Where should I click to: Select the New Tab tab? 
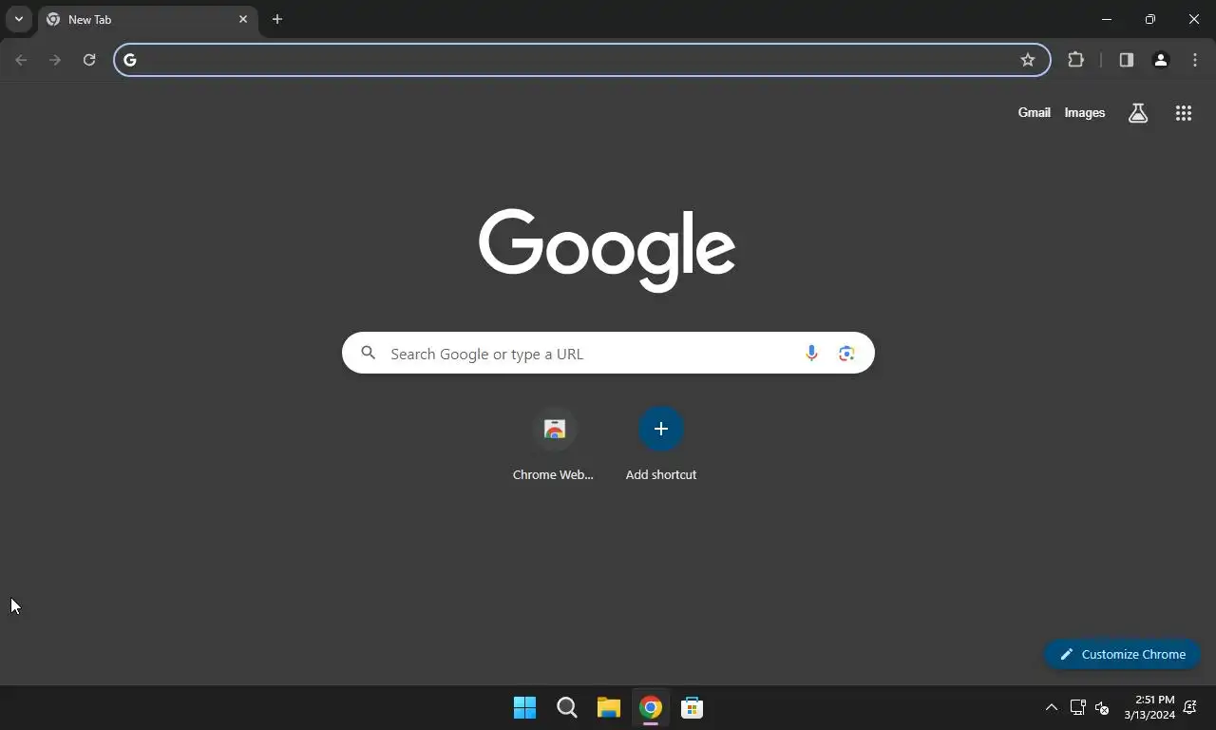(147, 19)
